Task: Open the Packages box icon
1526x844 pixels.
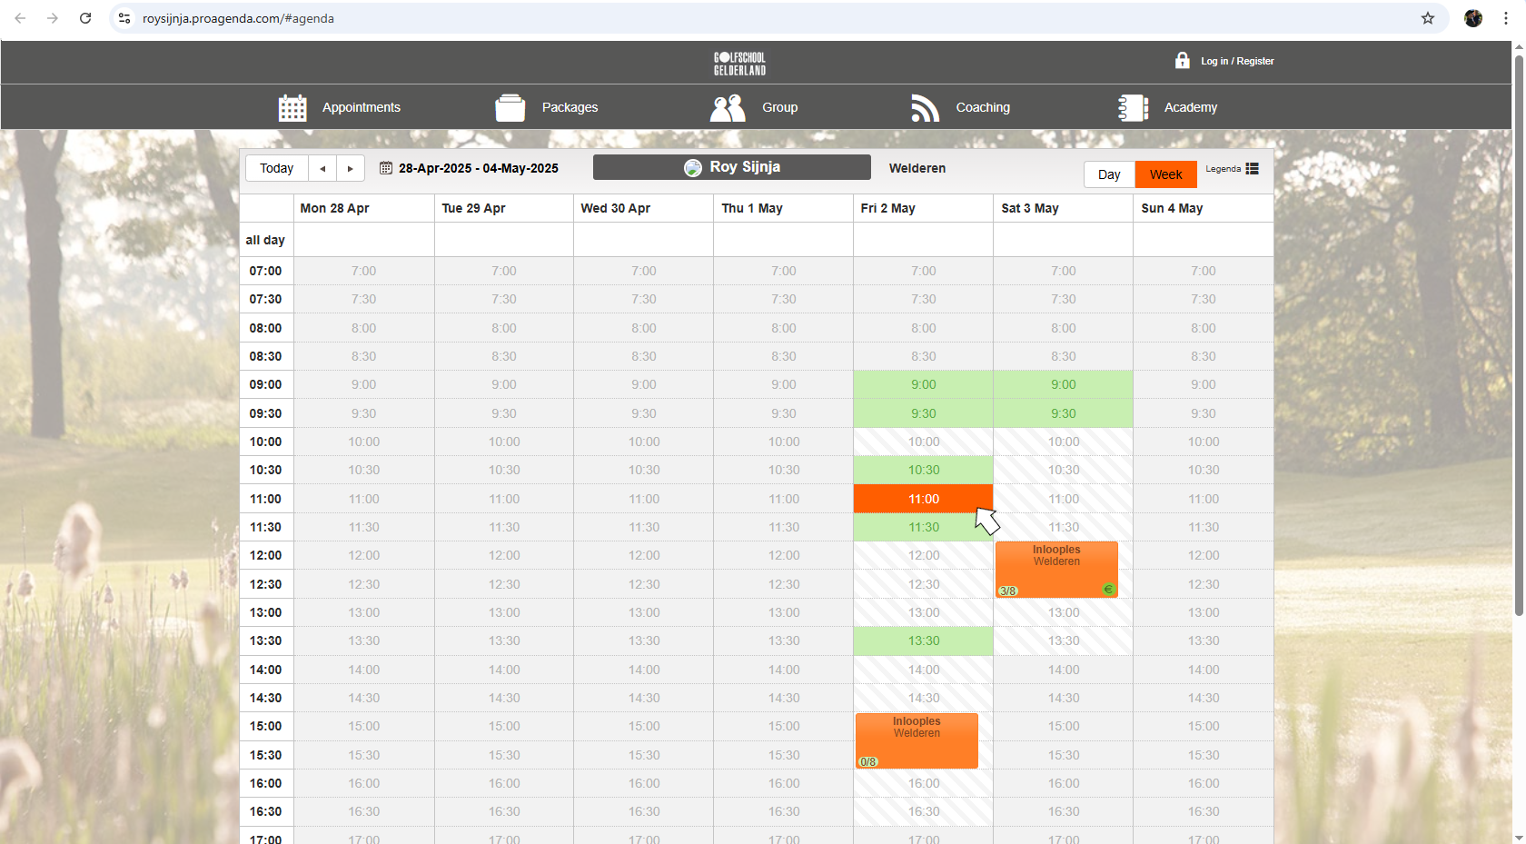Action: [x=510, y=107]
